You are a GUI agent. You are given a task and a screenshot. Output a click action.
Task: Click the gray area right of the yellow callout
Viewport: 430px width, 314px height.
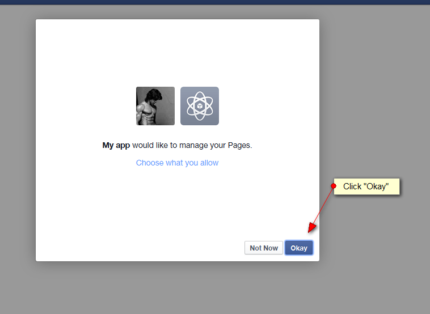point(415,186)
